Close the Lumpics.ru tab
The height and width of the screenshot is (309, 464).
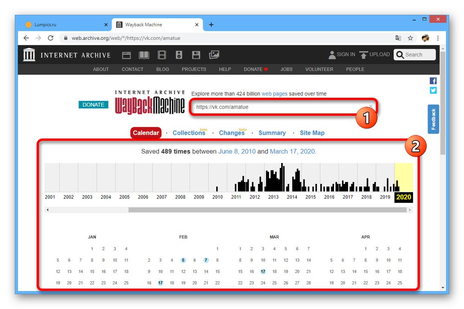[x=106, y=25]
